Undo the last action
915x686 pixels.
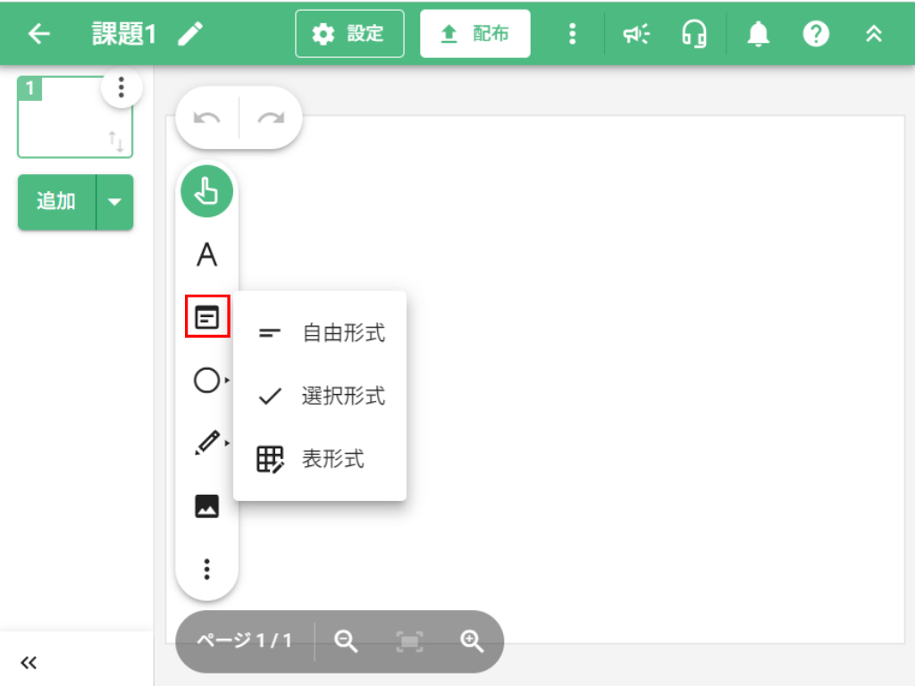click(x=207, y=119)
